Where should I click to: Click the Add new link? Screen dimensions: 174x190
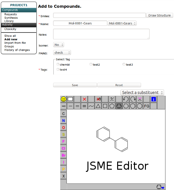coord(11,39)
